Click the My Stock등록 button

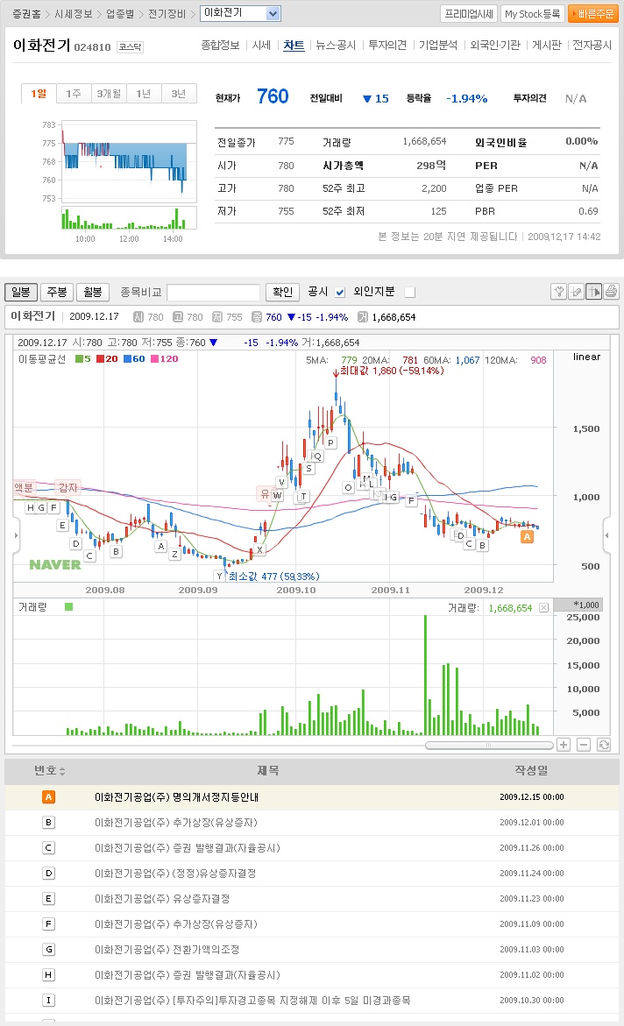pyautogui.click(x=532, y=14)
